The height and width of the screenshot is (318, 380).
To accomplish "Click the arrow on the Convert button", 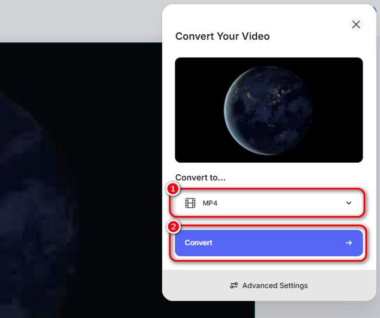I will (x=349, y=243).
